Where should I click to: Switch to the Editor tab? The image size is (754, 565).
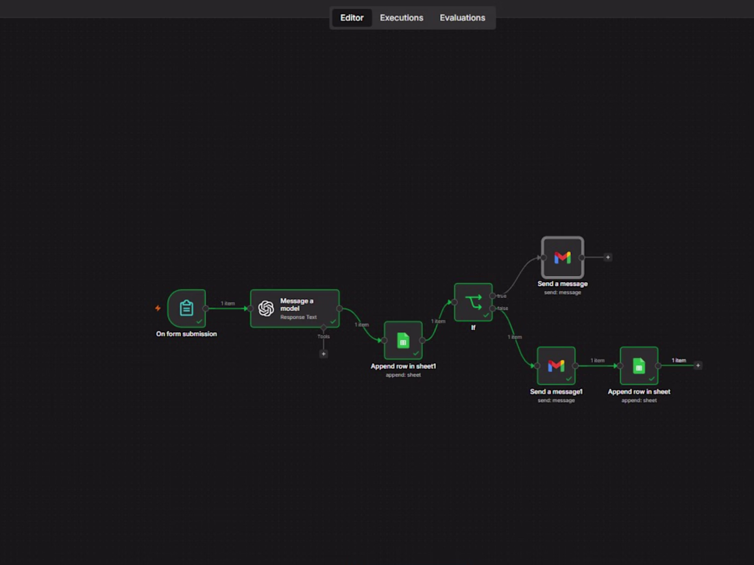352,18
